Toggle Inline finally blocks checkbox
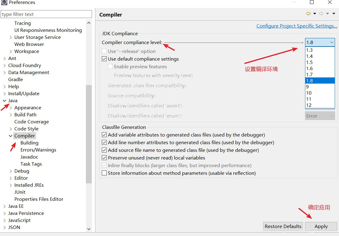The image size is (339, 236). (x=104, y=165)
